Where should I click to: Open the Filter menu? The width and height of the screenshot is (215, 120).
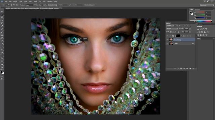point(36,2)
